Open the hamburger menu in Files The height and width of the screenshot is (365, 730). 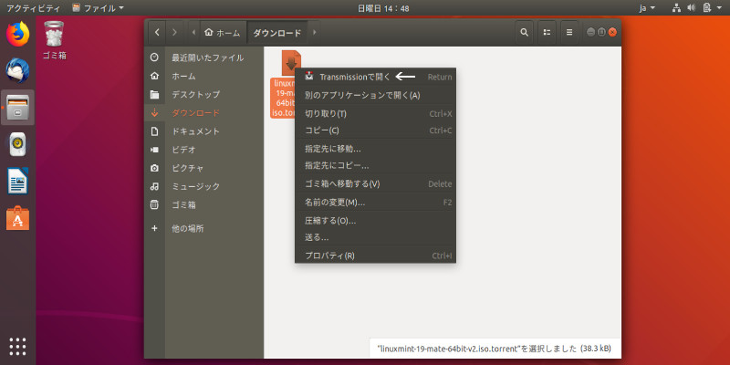568,32
